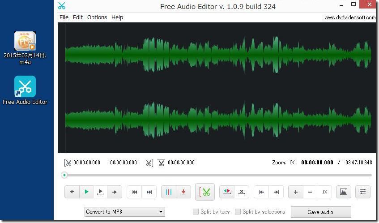
Task: Enable the Split by selections checkbox
Action: click(238, 212)
